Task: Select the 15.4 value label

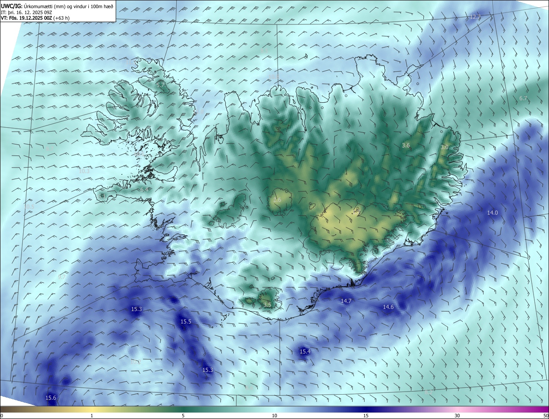Action: [x=305, y=352]
